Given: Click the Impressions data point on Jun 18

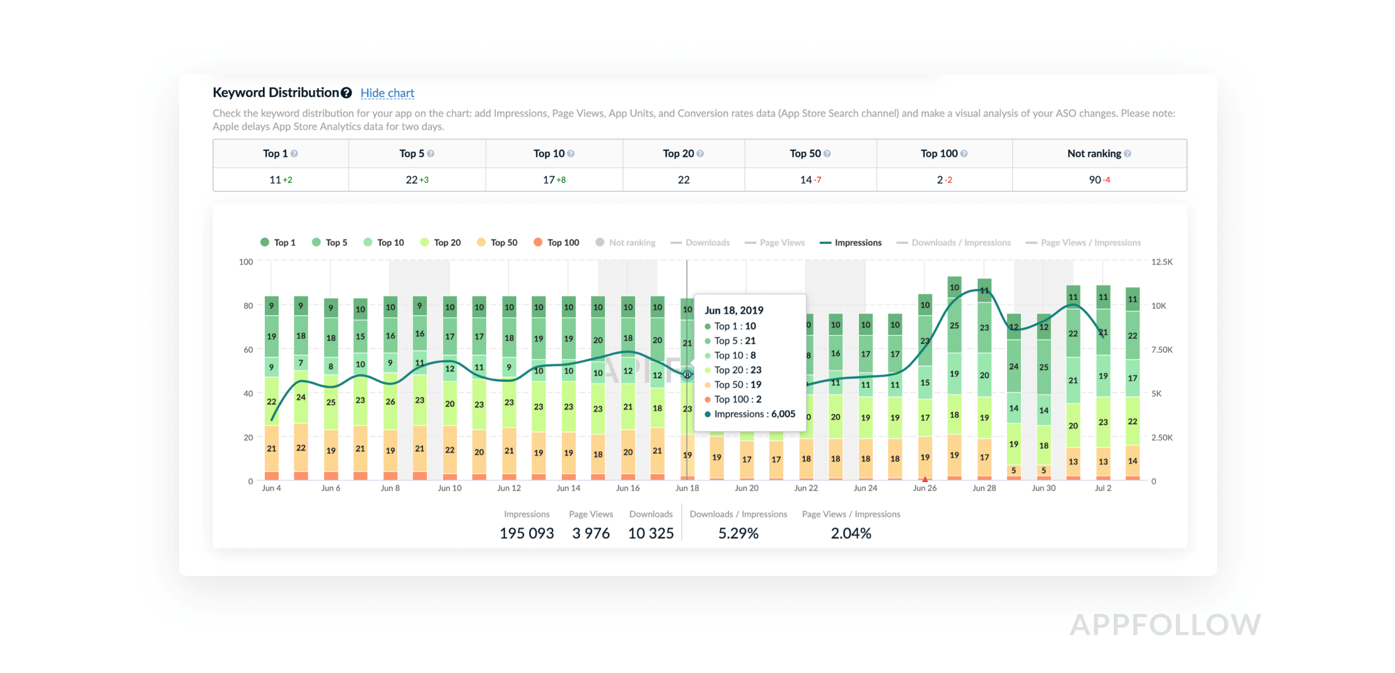Looking at the screenshot, I should pos(687,375).
